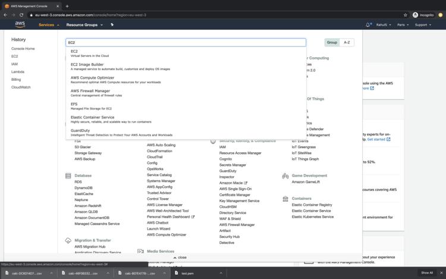
Task: Open Lambda from History list
Action: [18, 71]
